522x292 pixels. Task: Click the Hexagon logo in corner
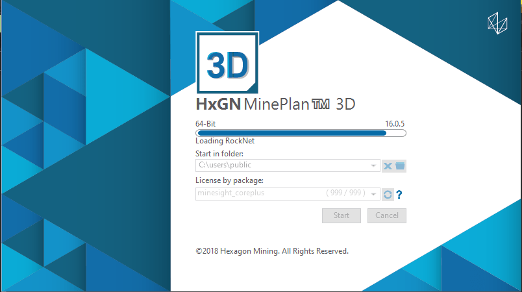497,23
